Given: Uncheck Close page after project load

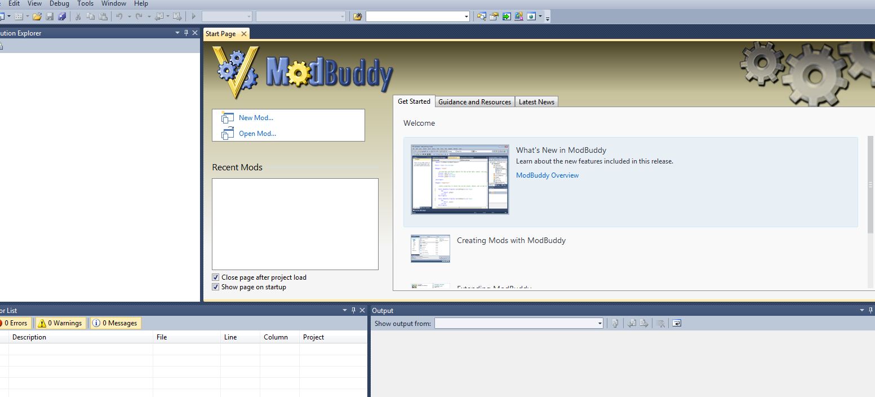Looking at the screenshot, I should pos(215,277).
